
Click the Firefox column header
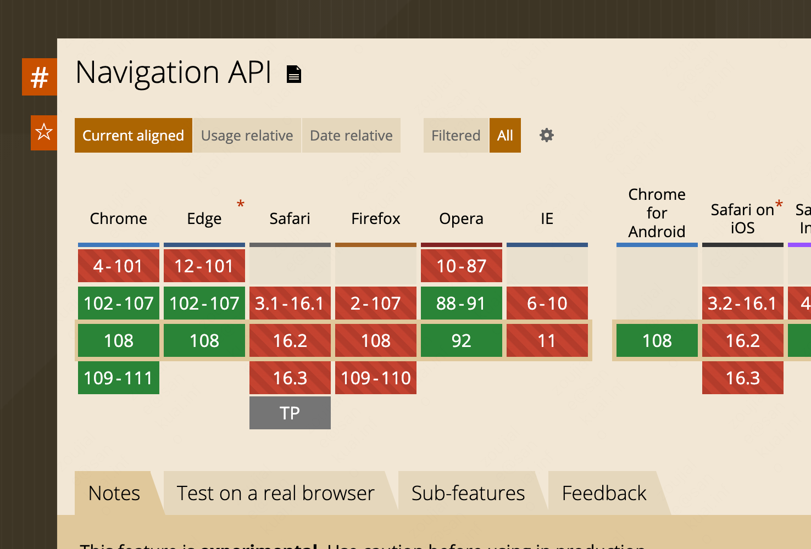pos(376,219)
